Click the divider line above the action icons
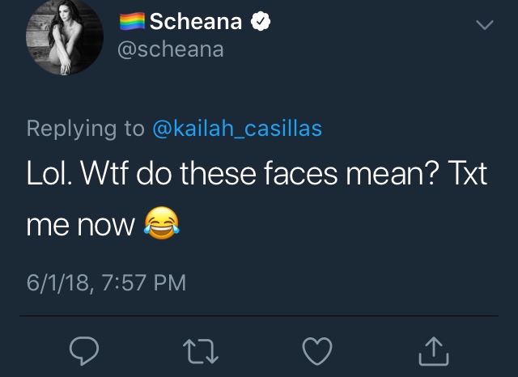Viewport: 518px width, 377px height. [259, 316]
